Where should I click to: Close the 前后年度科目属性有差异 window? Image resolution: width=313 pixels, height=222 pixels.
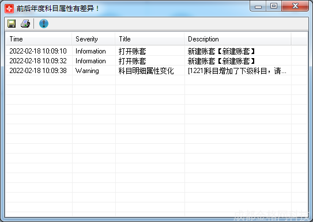(x=295, y=6)
